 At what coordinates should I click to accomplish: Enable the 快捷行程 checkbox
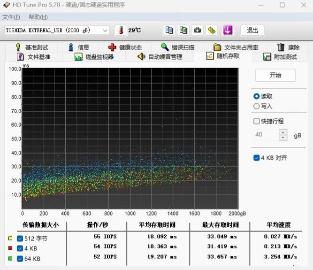(x=257, y=121)
